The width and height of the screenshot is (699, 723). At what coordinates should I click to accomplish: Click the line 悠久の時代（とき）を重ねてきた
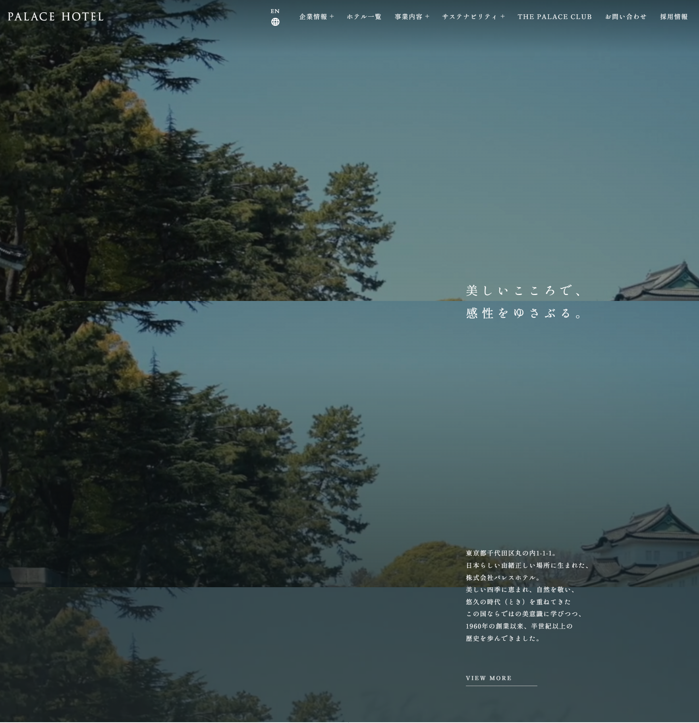(518, 602)
